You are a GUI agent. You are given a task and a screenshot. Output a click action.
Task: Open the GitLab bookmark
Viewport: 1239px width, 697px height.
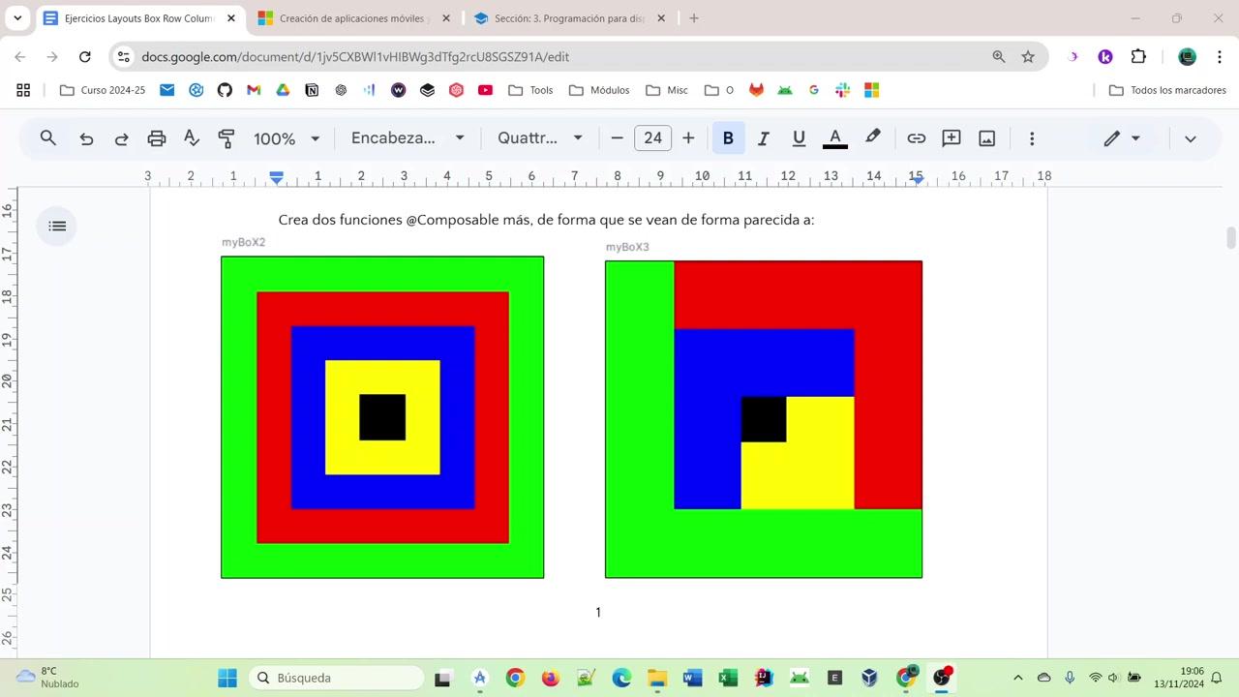pos(756,90)
